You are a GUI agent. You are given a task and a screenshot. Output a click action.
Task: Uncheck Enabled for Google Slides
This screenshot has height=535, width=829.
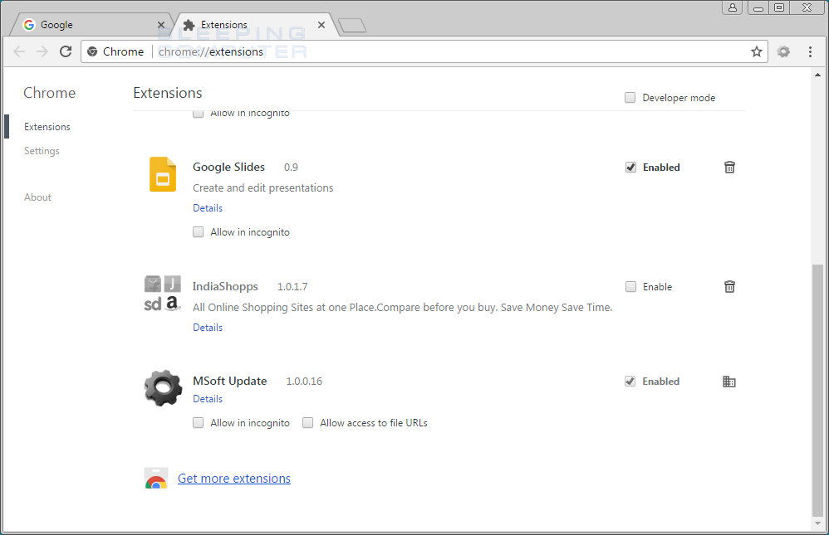(x=630, y=168)
